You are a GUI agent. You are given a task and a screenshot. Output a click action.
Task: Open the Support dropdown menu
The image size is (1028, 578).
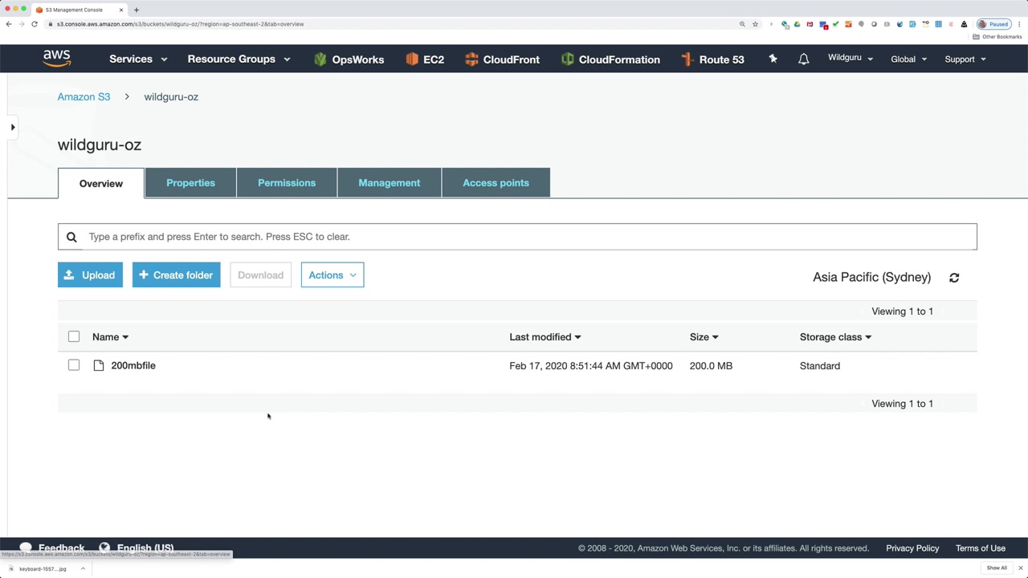point(965,59)
